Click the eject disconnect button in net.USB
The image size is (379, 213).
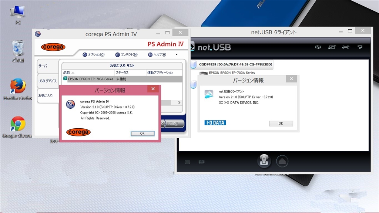pyautogui.click(x=282, y=161)
